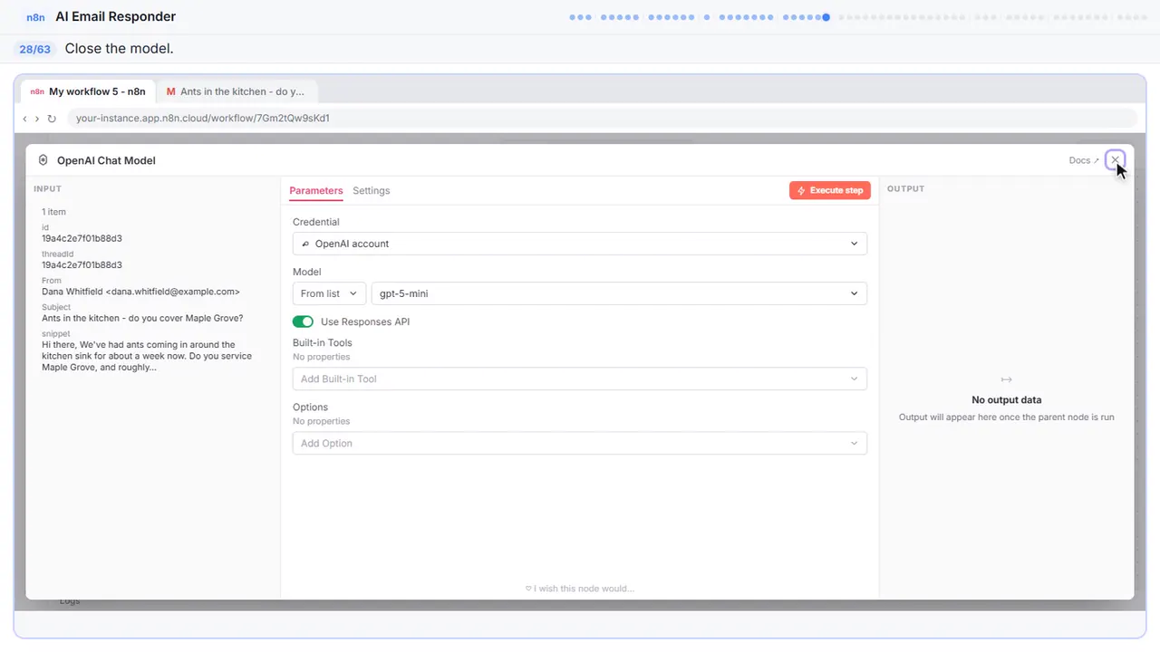The height and width of the screenshot is (652, 1160).
Task: Select the My workflow 5 - n8n browser tab
Action: [x=89, y=91]
